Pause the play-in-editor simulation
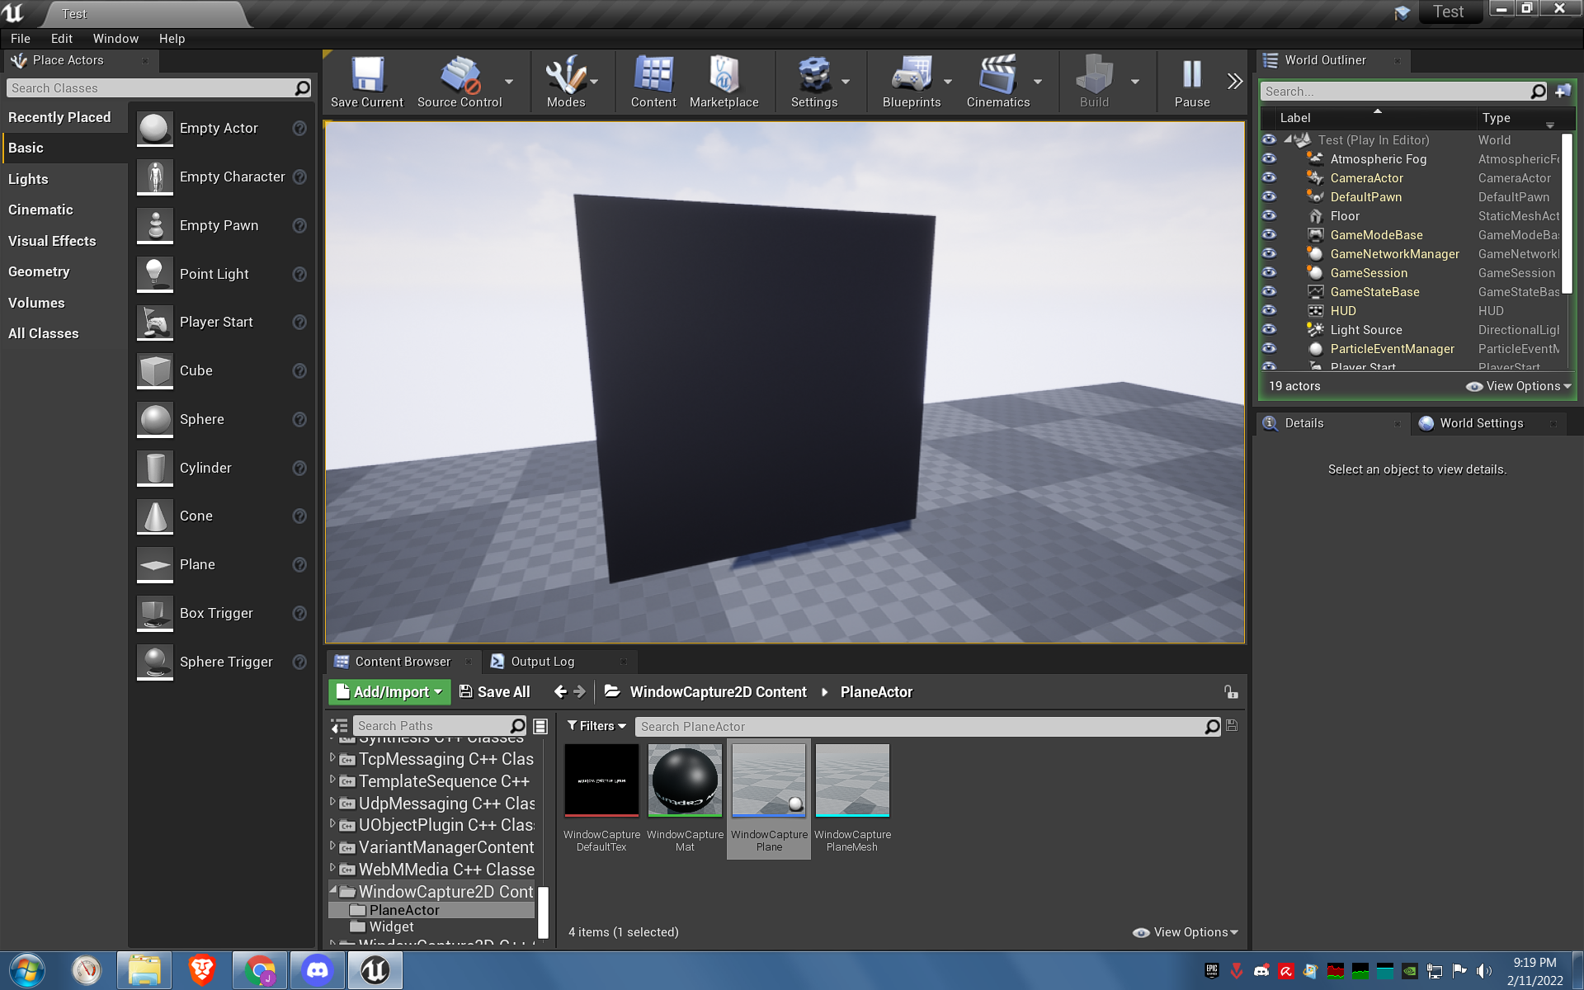Image resolution: width=1584 pixels, height=990 pixels. pos(1191,76)
